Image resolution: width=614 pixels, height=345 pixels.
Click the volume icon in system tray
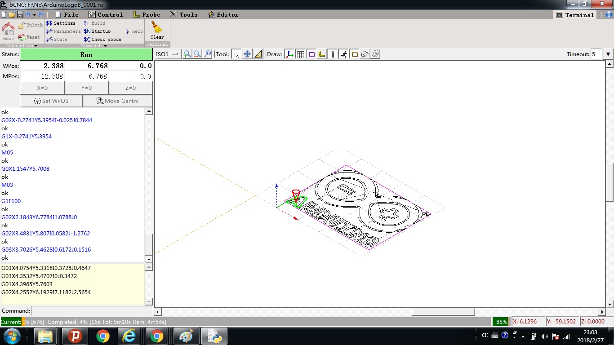(x=545, y=336)
